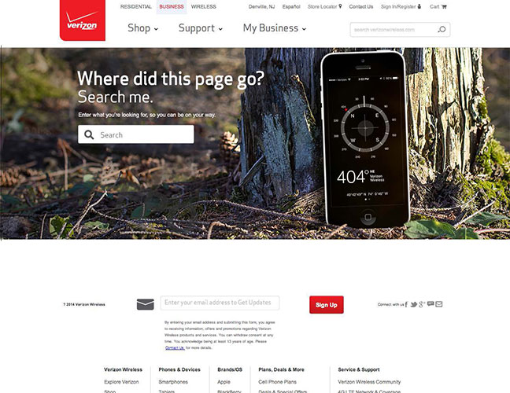Expand the Shop dropdown menu
Image resolution: width=510 pixels, height=393 pixels.
tap(142, 28)
